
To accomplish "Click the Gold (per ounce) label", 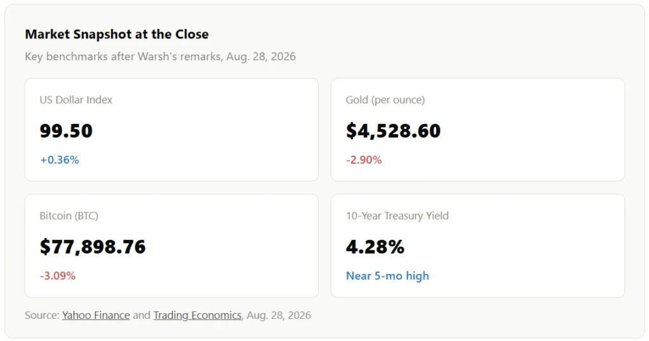I will click(385, 100).
